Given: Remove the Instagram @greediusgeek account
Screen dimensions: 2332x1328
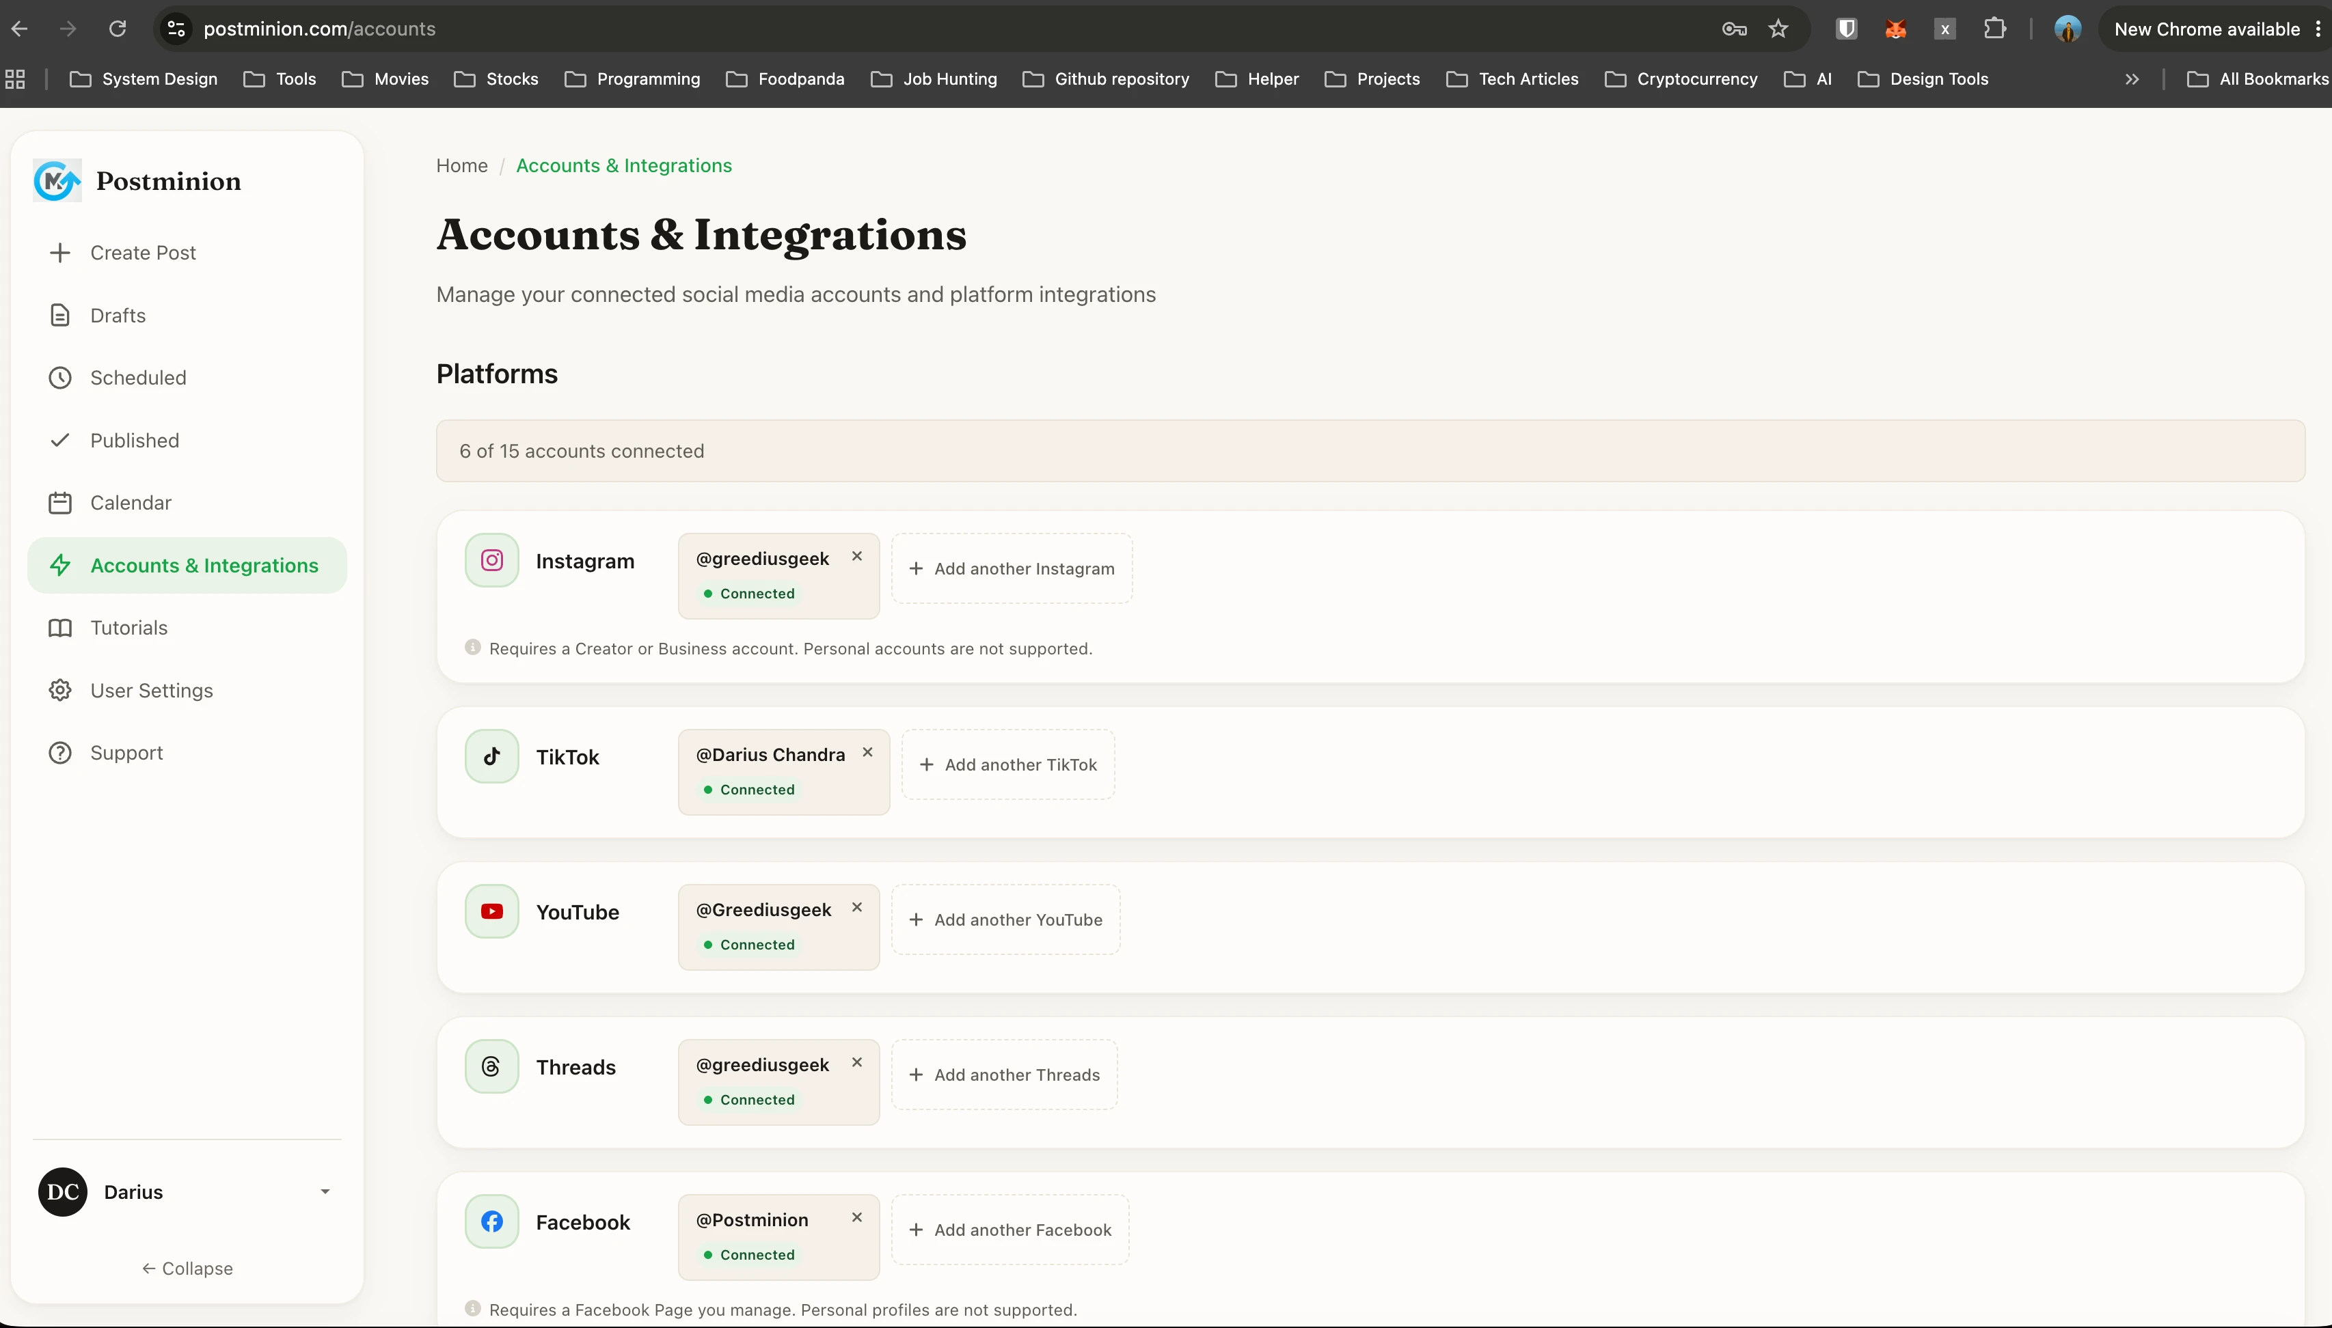Looking at the screenshot, I should point(856,556).
